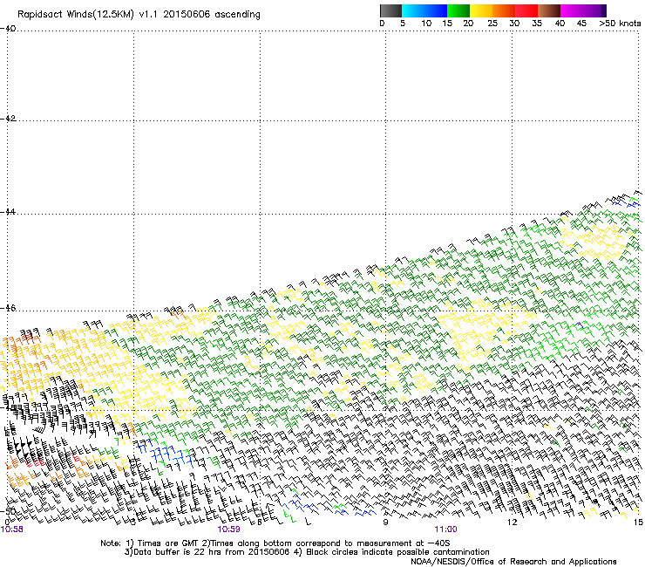The height and width of the screenshot is (567, 645).
Task: Click the '-40' latitude axis label
Action: pyautogui.click(x=8, y=29)
